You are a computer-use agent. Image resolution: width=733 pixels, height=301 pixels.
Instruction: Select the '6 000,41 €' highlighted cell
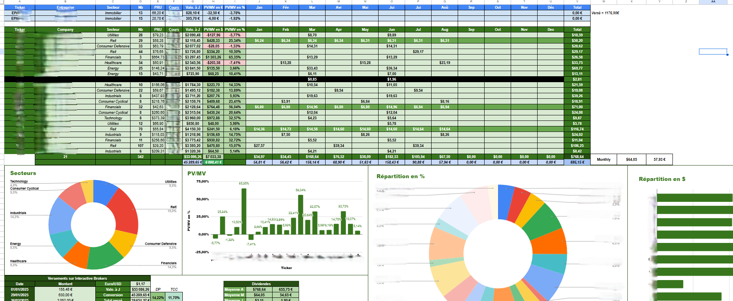(x=213, y=162)
